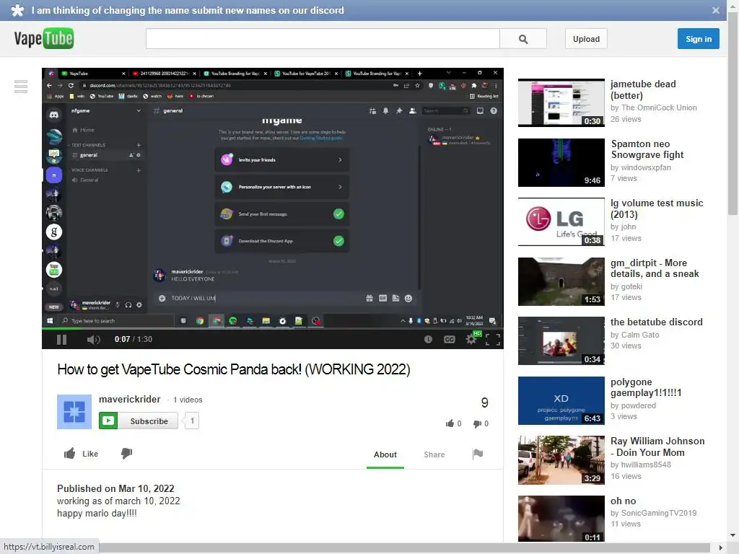Click windowsxpfan channel link

[646, 167]
